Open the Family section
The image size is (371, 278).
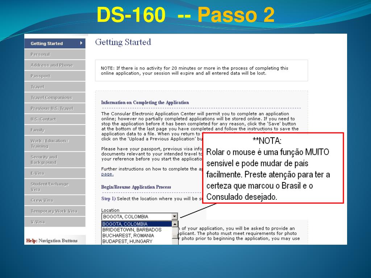[x=38, y=130]
